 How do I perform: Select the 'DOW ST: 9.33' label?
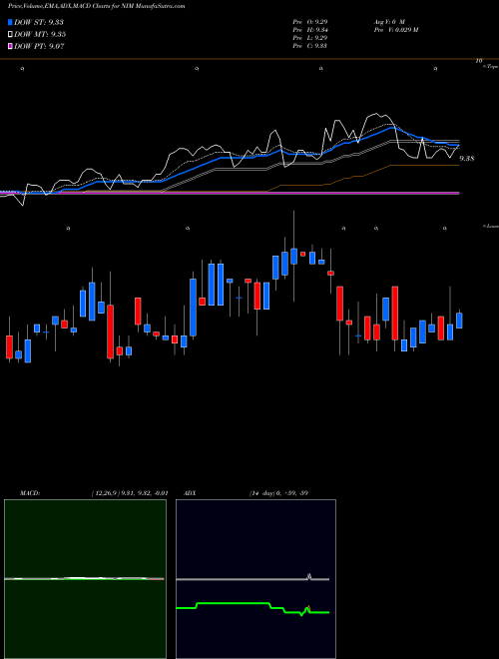pos(39,22)
